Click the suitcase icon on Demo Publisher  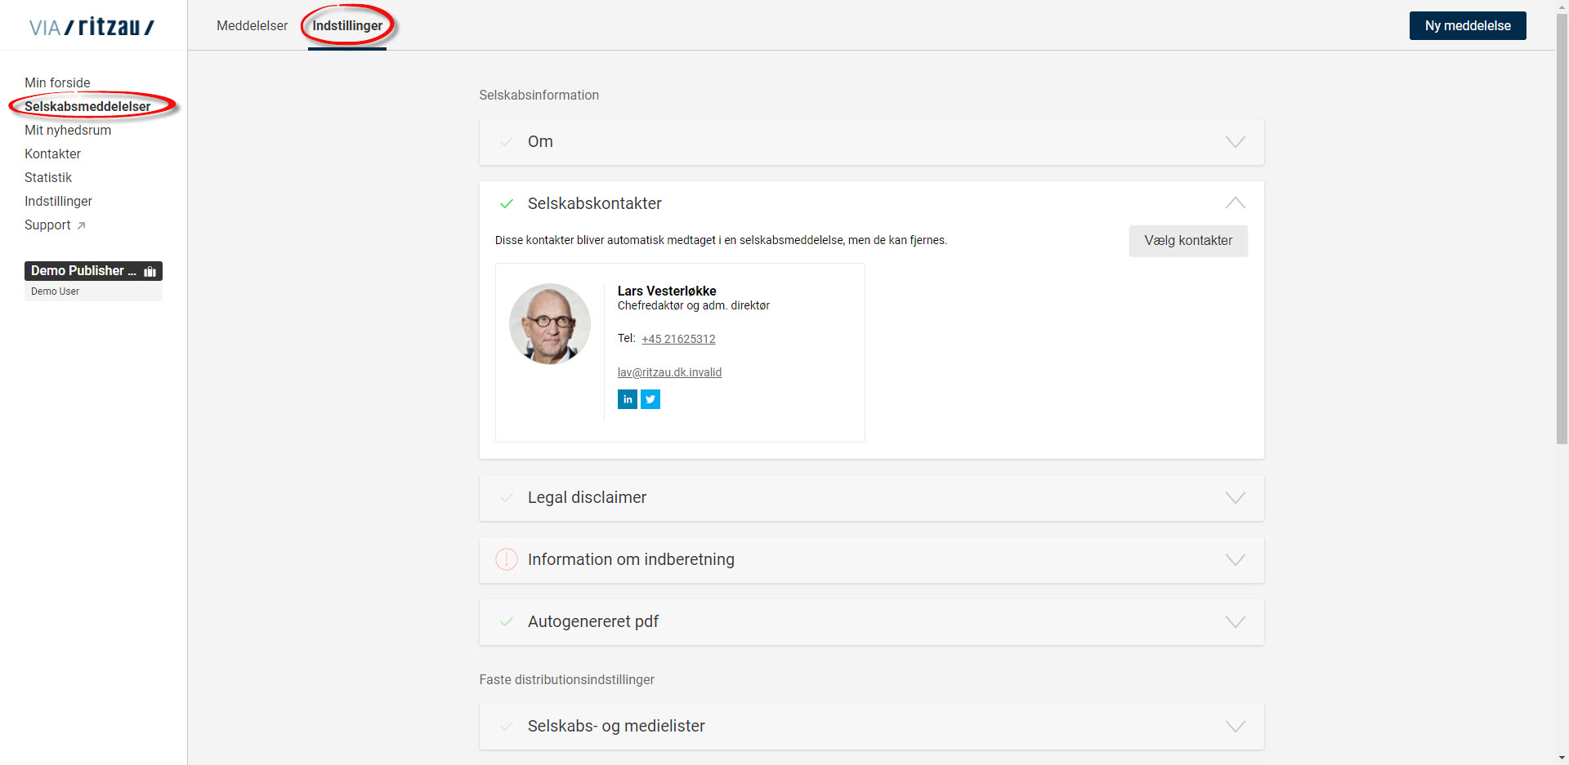[150, 271]
